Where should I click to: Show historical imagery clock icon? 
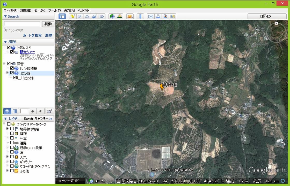(112, 16)
